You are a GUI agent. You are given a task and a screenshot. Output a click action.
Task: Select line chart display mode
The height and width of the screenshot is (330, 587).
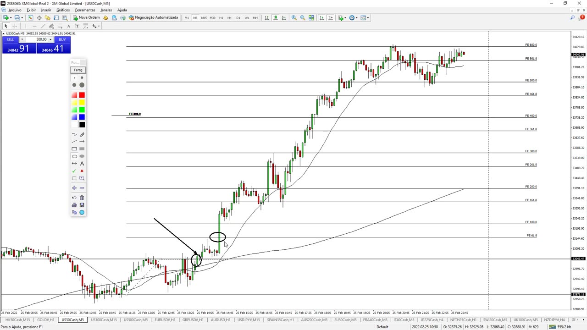(x=284, y=18)
